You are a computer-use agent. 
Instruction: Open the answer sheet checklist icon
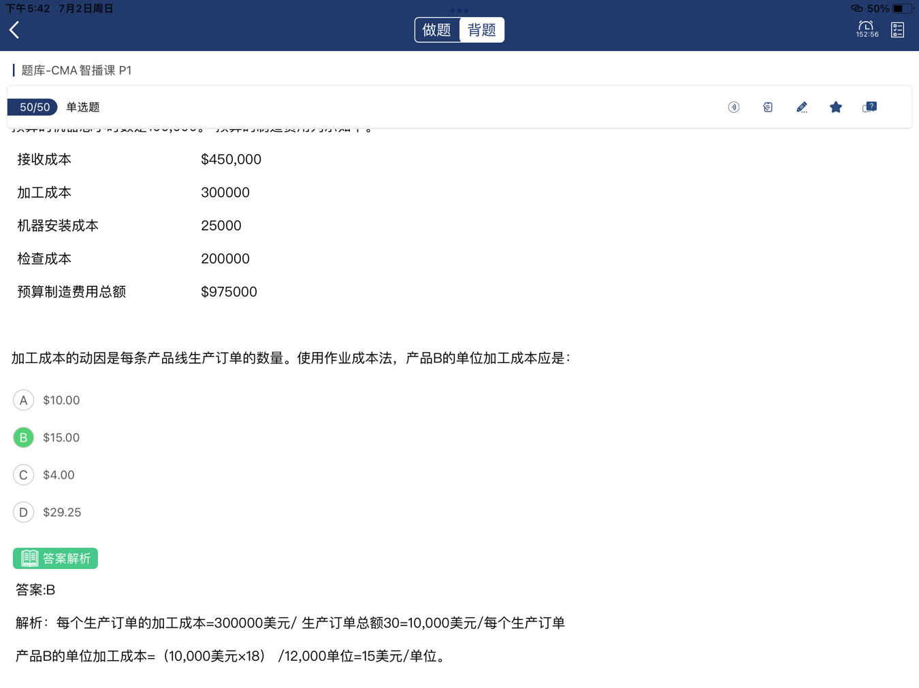tap(897, 29)
